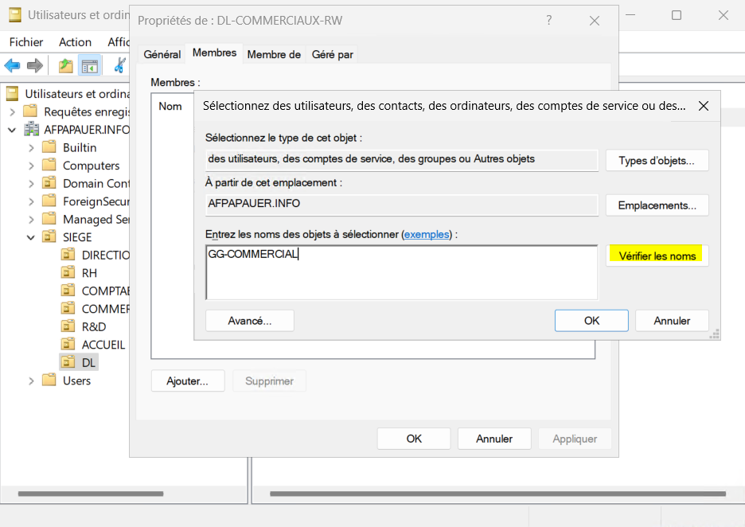This screenshot has height=527, width=745.
Task: Click the blue Back arrow in toolbar
Action: 12,65
